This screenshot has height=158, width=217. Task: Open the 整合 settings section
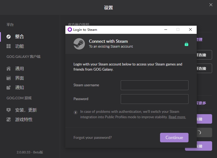[x=19, y=37]
